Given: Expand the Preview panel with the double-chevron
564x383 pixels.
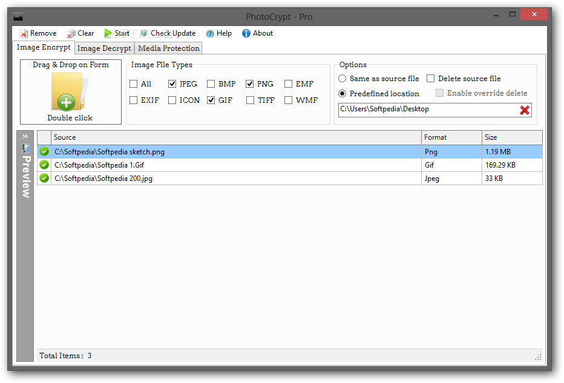Looking at the screenshot, I should 25,136.
